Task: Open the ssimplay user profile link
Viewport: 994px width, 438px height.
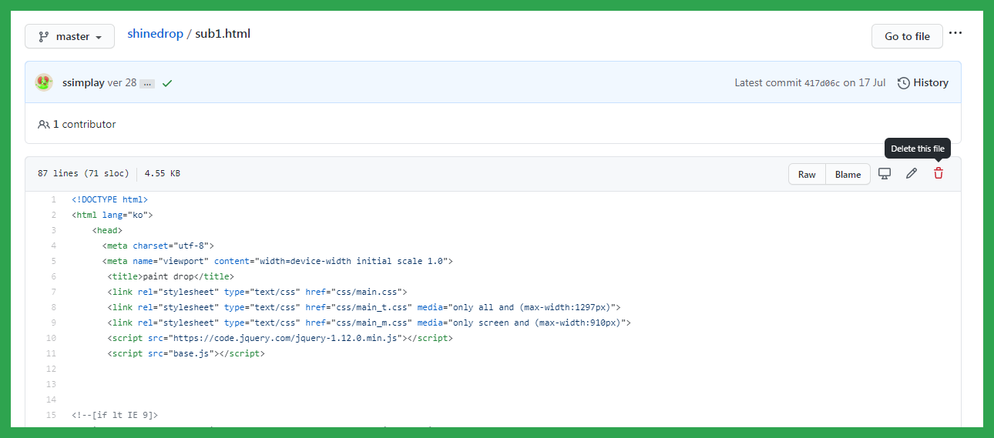Action: [83, 82]
